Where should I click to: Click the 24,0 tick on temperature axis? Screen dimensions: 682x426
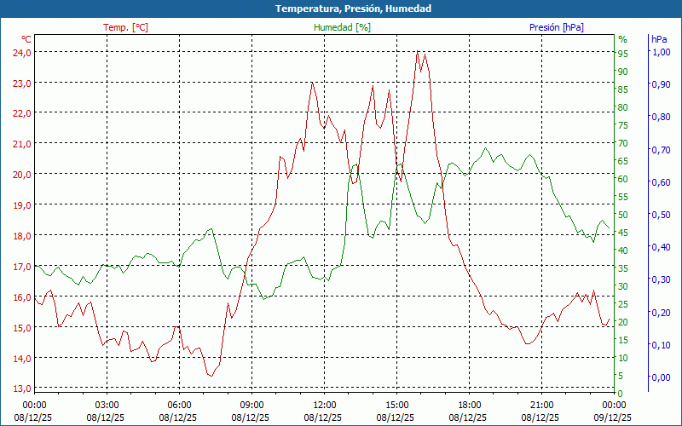[21, 52]
